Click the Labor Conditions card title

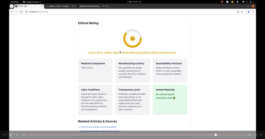pyautogui.click(x=90, y=90)
